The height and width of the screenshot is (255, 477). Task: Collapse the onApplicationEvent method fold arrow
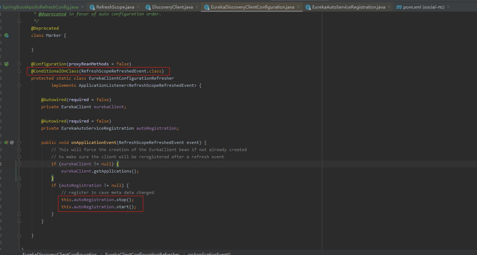click(x=19, y=142)
